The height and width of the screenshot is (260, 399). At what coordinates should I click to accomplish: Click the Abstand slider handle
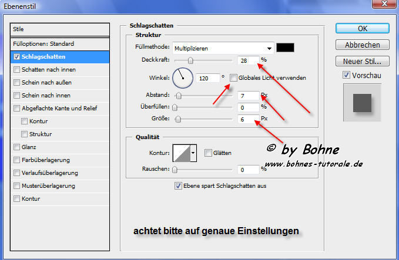(179, 96)
